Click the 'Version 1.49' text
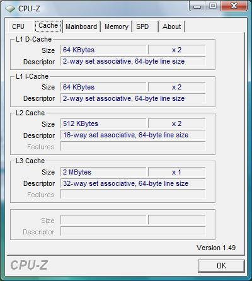Viewport: 252px width, 281px height. pyautogui.click(x=216, y=248)
